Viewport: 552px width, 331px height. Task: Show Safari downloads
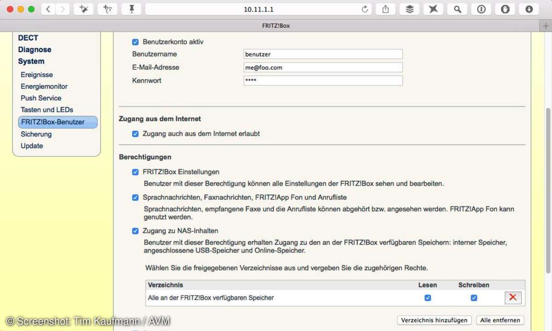tap(529, 9)
